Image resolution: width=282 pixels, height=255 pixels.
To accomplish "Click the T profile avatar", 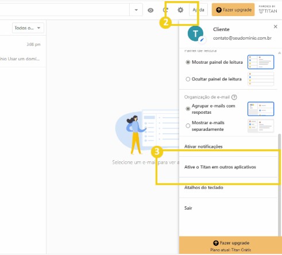I will pos(195,34).
